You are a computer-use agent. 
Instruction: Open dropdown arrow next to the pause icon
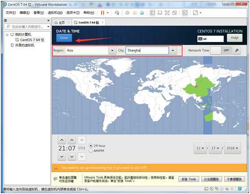pyautogui.click(x=108, y=13)
